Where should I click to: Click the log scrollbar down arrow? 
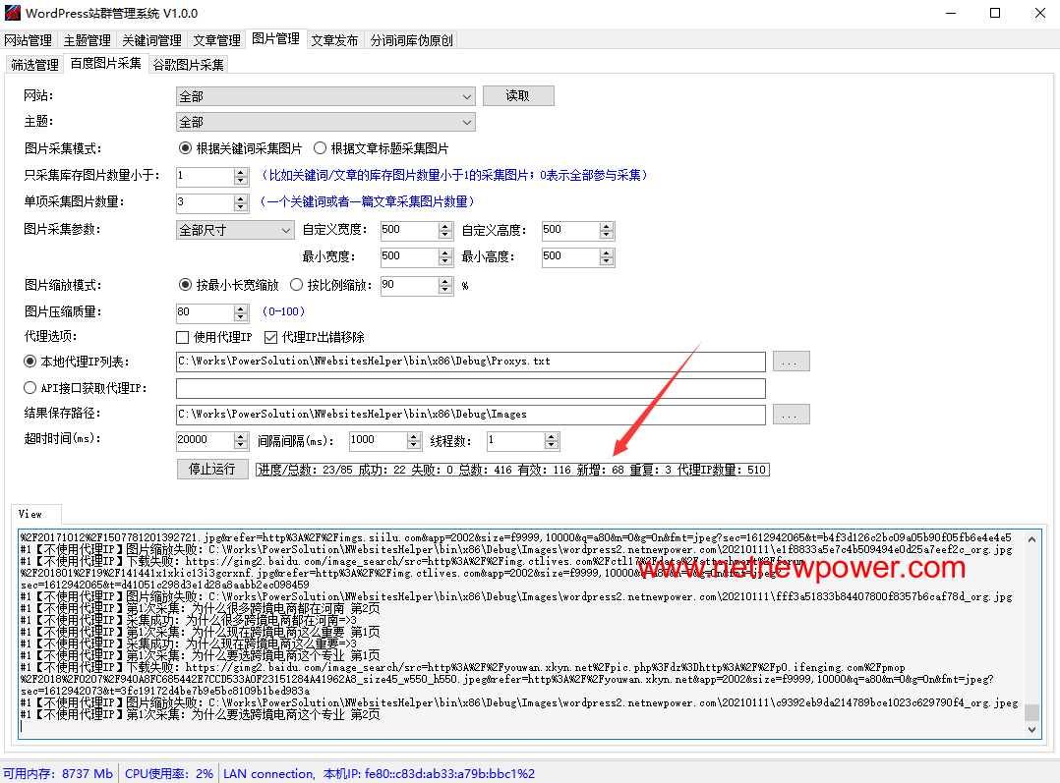point(1031,729)
